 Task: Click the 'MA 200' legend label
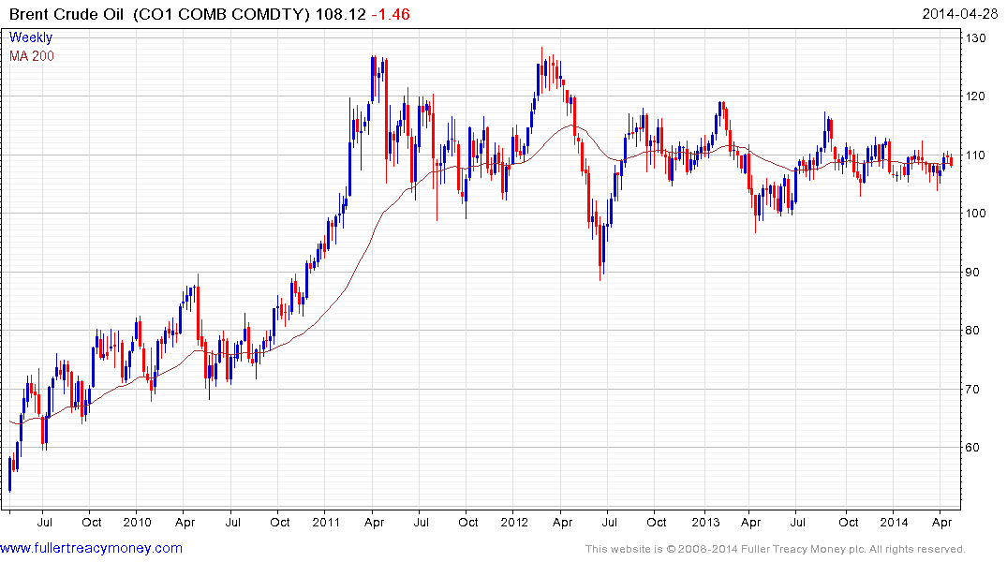click(32, 56)
